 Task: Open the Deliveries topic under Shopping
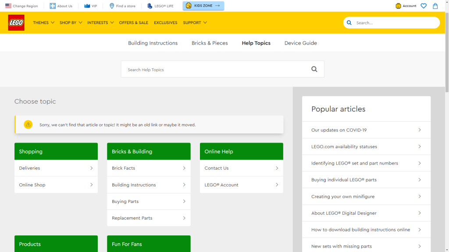pos(56,168)
